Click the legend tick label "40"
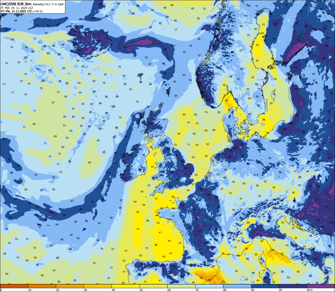 click(x=113, y=290)
